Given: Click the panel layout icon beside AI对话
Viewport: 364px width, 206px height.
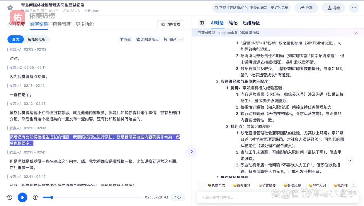Looking at the screenshot, I should (x=202, y=23).
